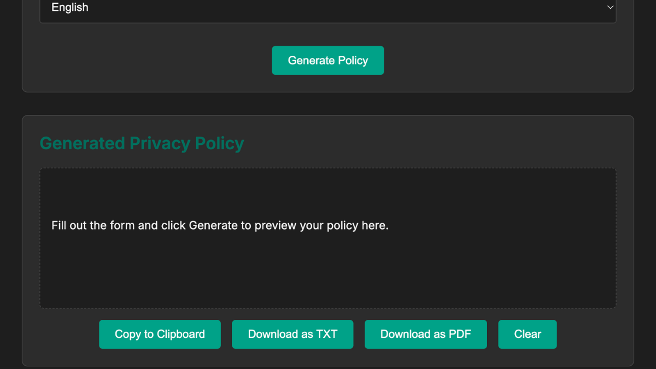Download the policy as PDF
Image resolution: width=656 pixels, height=369 pixels.
click(425, 334)
